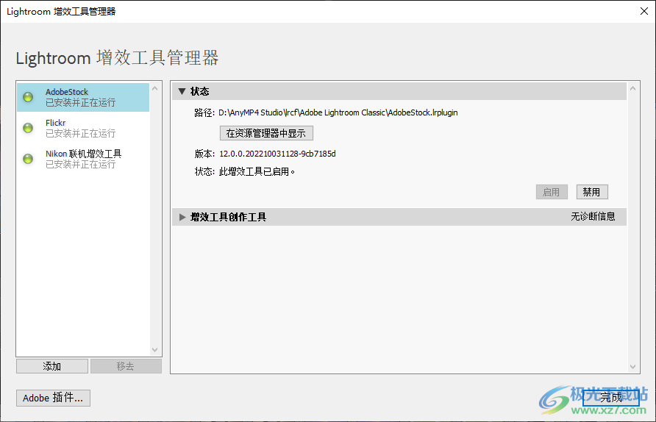Click the 移去 button
This screenshot has height=422, width=656.
pos(126,366)
